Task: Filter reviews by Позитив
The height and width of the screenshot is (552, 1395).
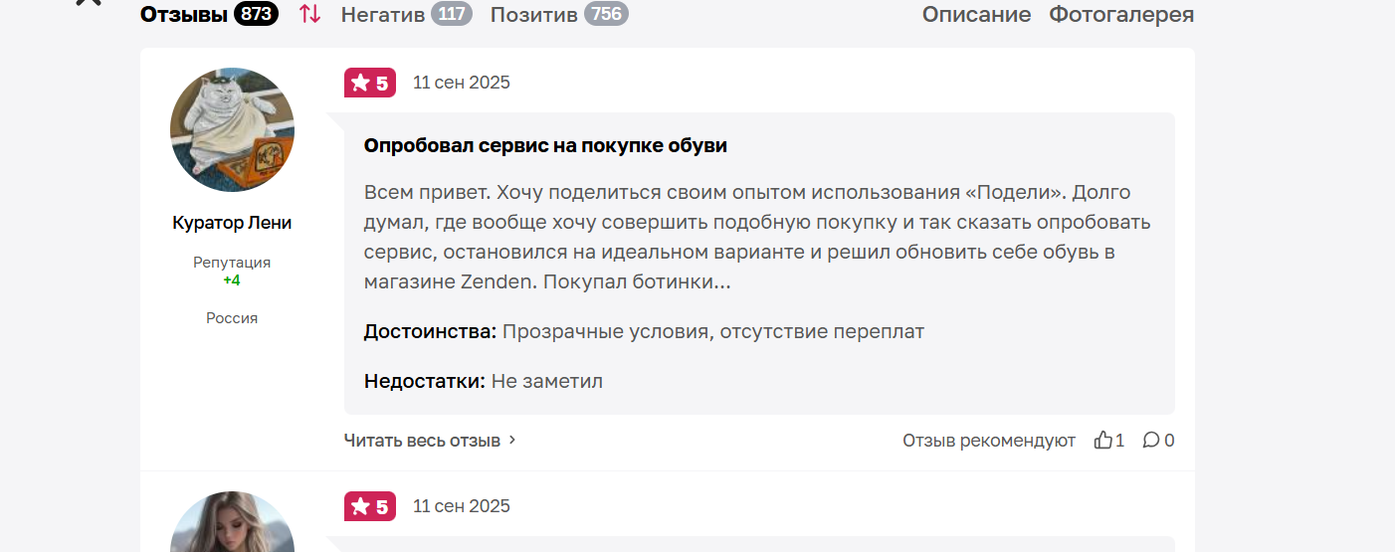Action: (x=534, y=14)
